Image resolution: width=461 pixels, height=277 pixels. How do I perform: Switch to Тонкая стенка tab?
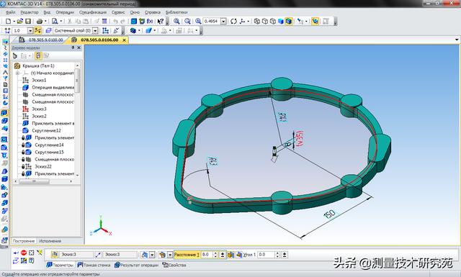[94, 265]
